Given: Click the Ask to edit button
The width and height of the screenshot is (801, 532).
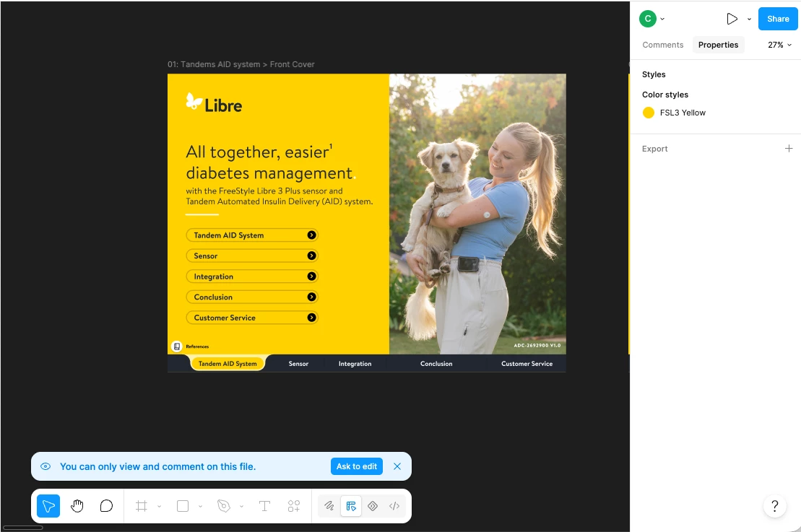Looking at the screenshot, I should 357,466.
